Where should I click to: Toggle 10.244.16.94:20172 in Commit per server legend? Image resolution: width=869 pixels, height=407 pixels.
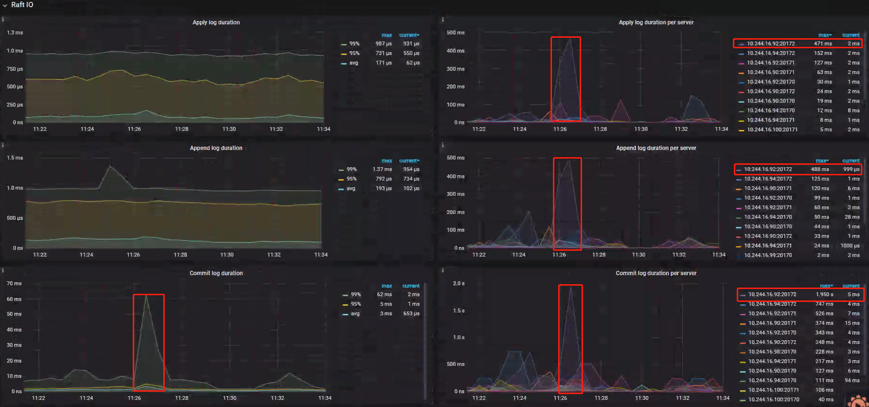(772, 304)
